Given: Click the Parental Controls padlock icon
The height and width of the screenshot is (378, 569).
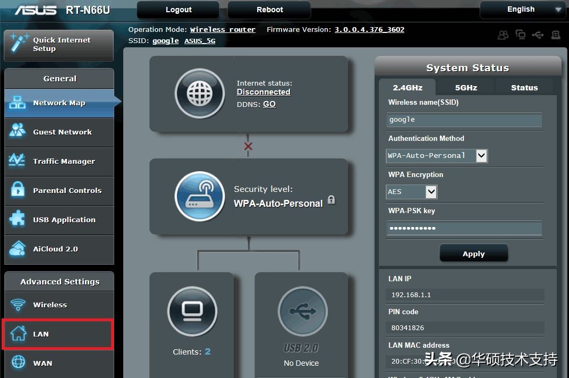Looking at the screenshot, I should click(18, 189).
